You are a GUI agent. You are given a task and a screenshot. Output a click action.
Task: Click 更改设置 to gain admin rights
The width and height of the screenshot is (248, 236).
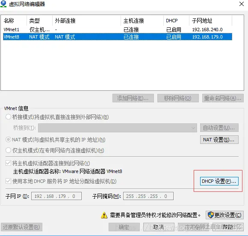[x=224, y=215]
